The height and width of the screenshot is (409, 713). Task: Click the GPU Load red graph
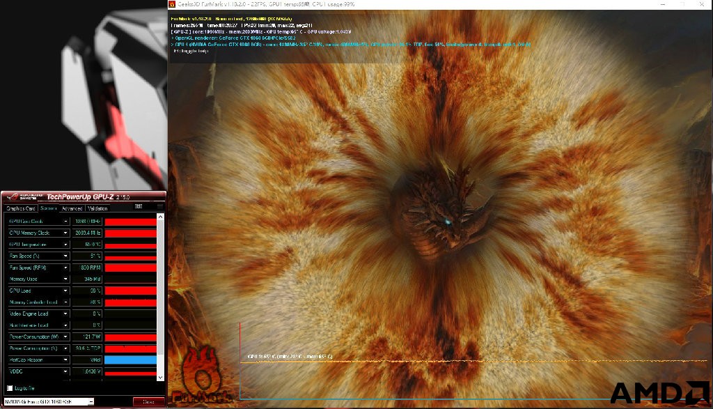(x=130, y=291)
